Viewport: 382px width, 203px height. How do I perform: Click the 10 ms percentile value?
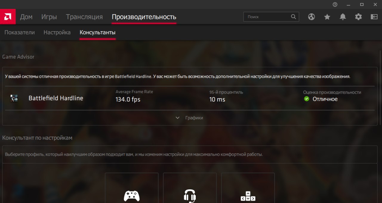pos(217,99)
